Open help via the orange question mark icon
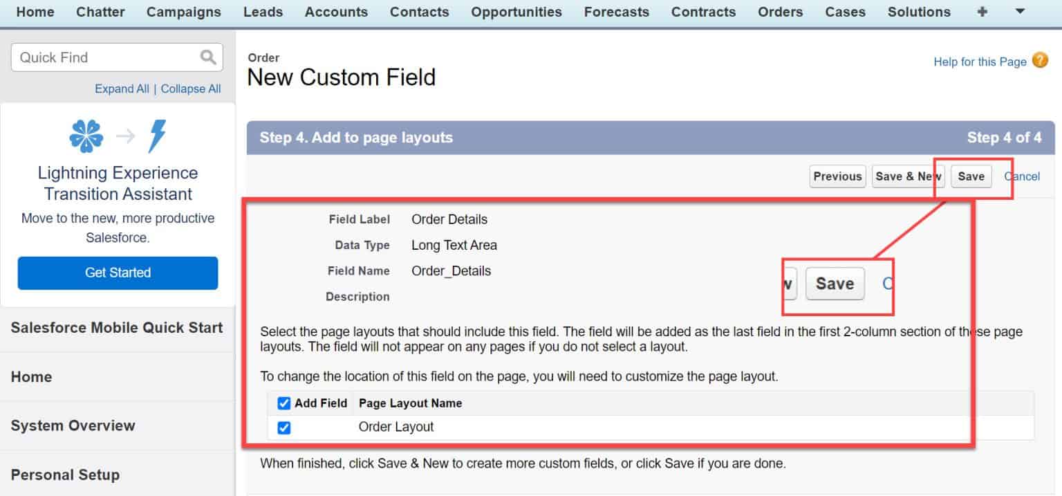 tap(1040, 61)
